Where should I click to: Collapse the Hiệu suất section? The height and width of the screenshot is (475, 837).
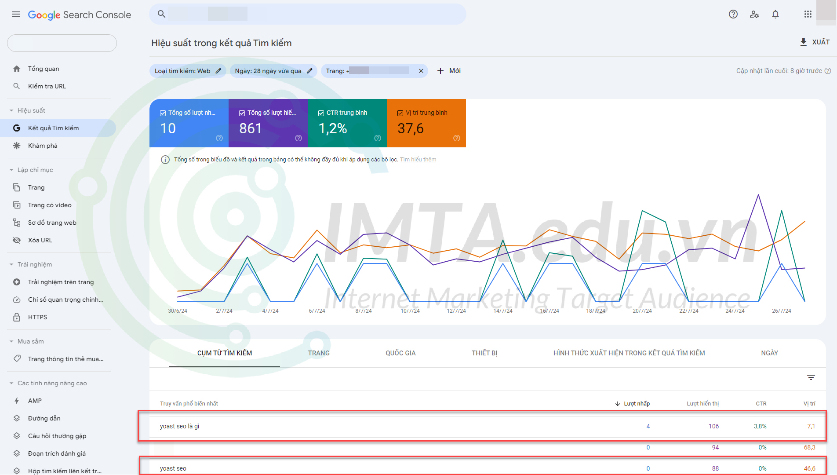(11, 110)
